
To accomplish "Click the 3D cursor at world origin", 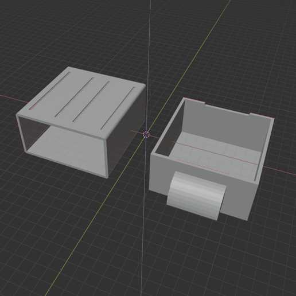I will pyautogui.click(x=146, y=135).
